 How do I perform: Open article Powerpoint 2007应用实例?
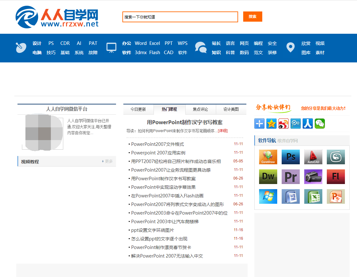(158, 153)
